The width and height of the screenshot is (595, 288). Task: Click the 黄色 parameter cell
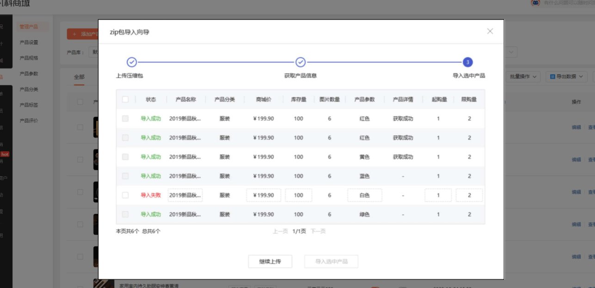click(x=365, y=157)
